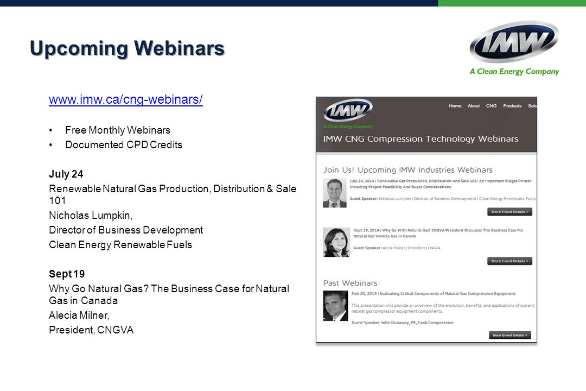Click 'Join Us! Upcoming IMW Industries Webinars' heading
The width and height of the screenshot is (586, 391).
pos(407,170)
